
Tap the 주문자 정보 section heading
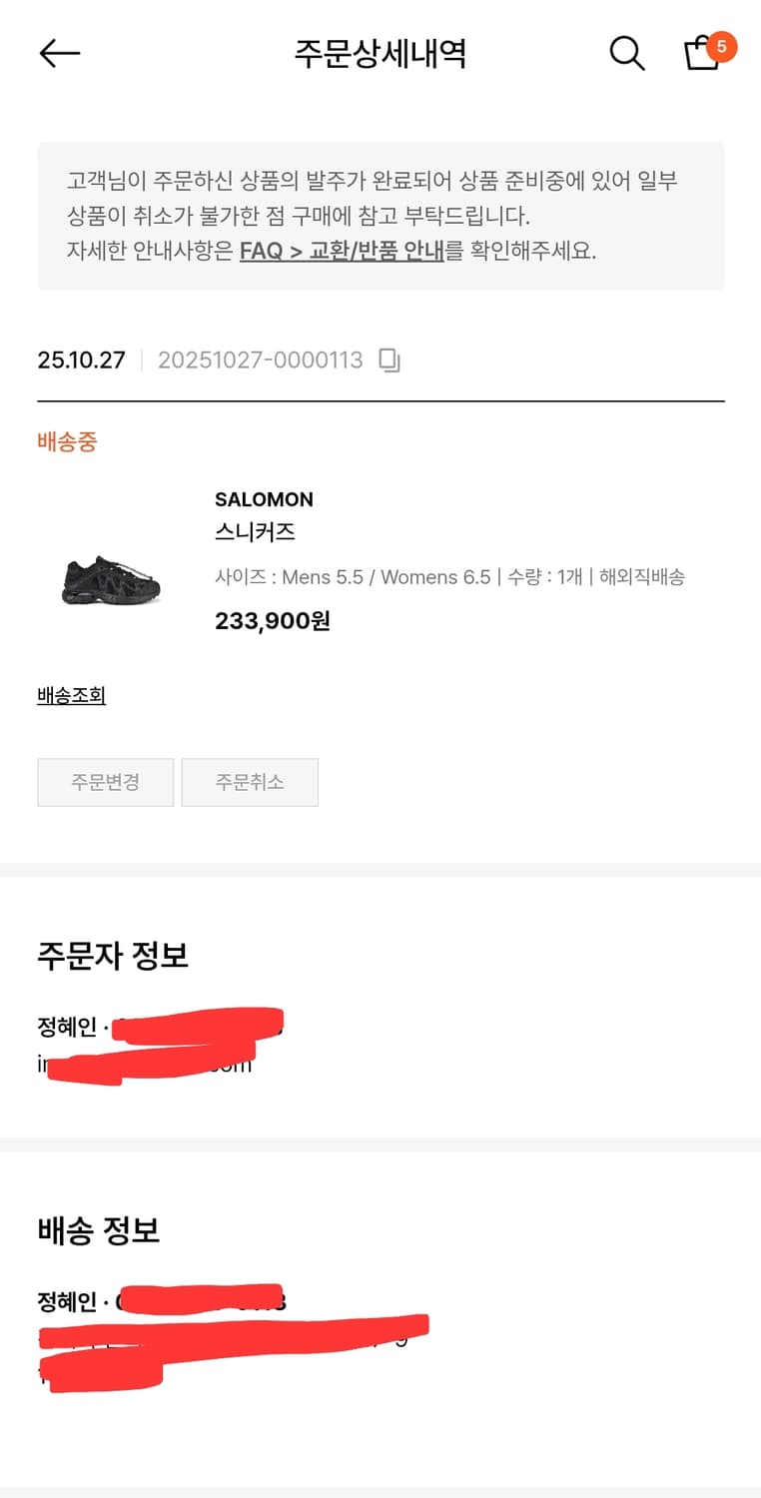(113, 956)
